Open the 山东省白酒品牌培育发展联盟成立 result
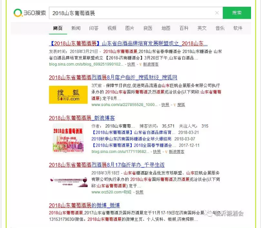The height and width of the screenshot is (228, 261). click(x=128, y=44)
